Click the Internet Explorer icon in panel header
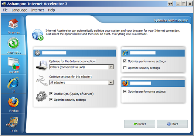 point(125,53)
